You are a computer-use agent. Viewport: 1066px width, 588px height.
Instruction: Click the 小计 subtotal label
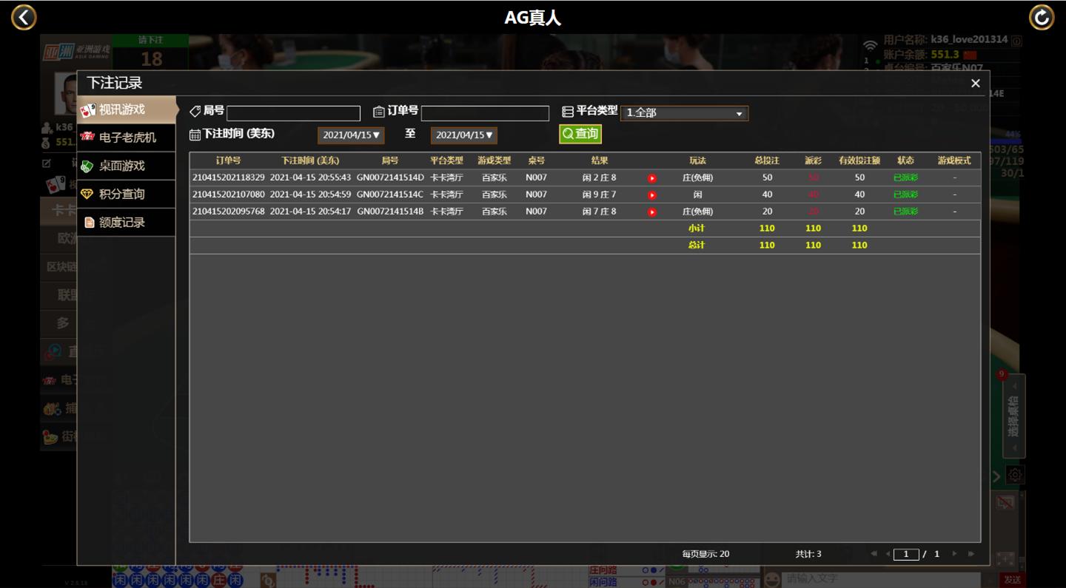point(697,229)
